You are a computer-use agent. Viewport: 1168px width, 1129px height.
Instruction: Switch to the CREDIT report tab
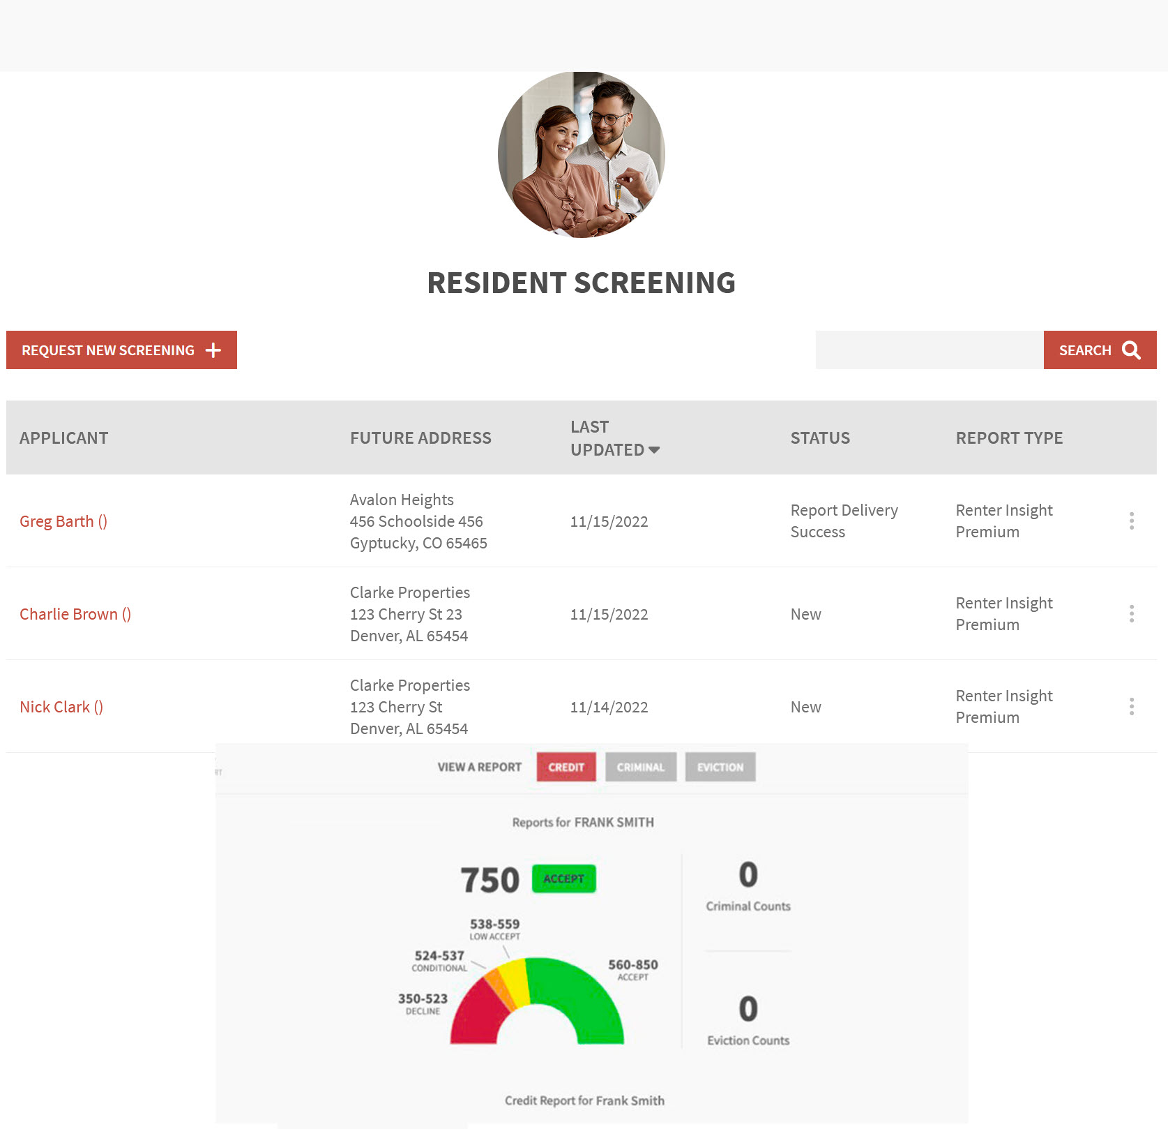click(x=566, y=766)
